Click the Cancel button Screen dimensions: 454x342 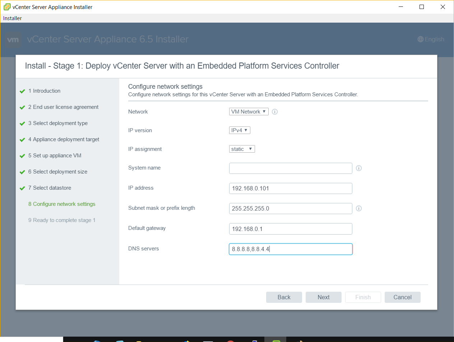[403, 297]
